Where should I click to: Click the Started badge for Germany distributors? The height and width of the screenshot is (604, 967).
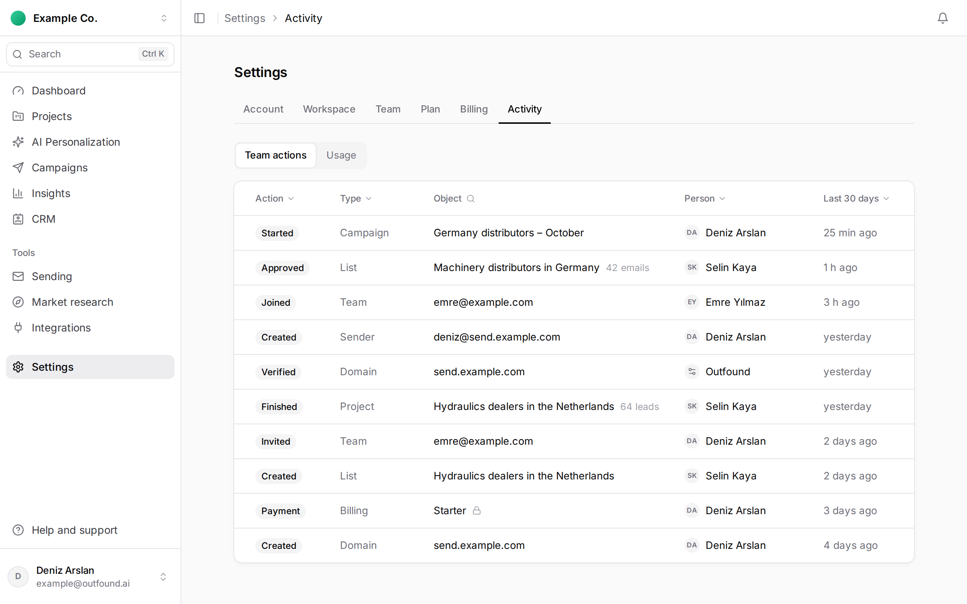point(277,233)
